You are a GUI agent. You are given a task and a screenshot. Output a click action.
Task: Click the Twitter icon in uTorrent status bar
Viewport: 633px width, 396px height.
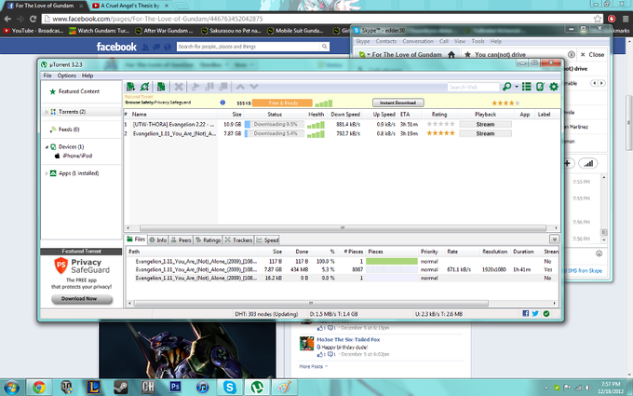[535, 314]
